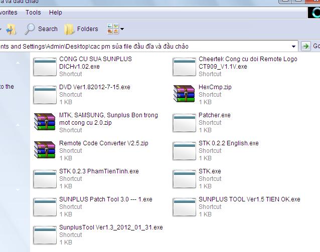Open the Favorites menu
Image resolution: width=320 pixels, height=252 pixels.
tap(9, 13)
